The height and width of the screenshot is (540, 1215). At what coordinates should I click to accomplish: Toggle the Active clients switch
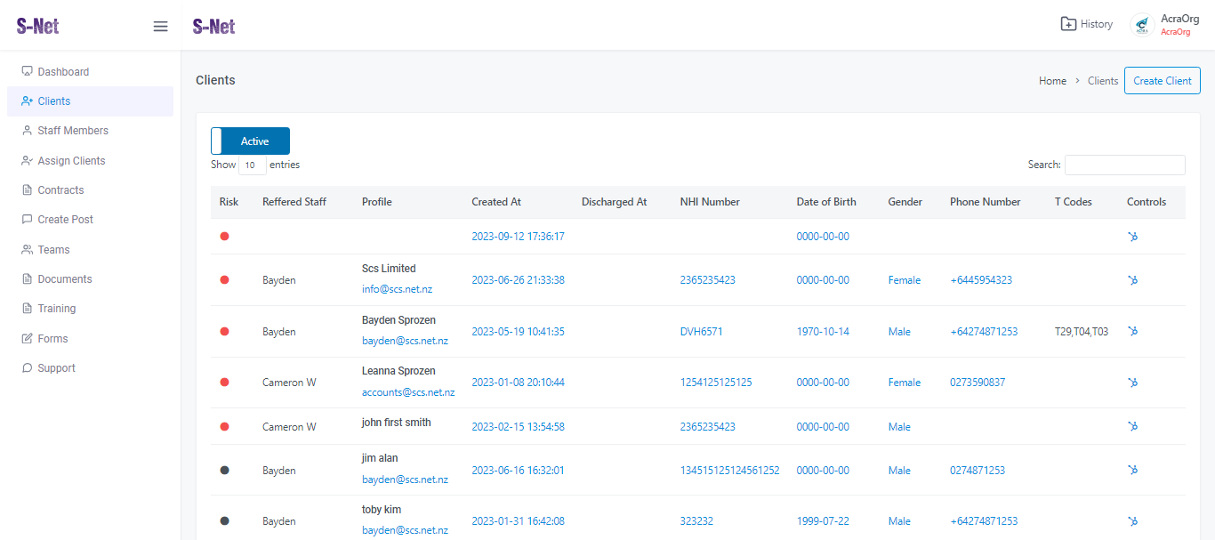250,141
